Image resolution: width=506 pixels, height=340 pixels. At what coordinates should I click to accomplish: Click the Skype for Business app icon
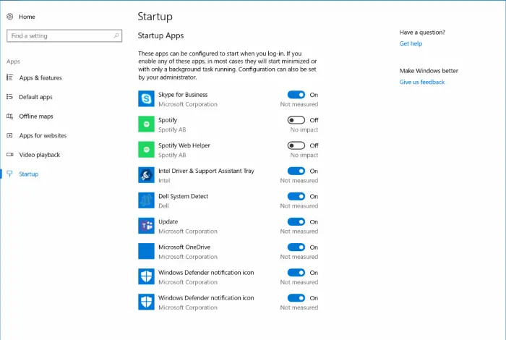[147, 99]
